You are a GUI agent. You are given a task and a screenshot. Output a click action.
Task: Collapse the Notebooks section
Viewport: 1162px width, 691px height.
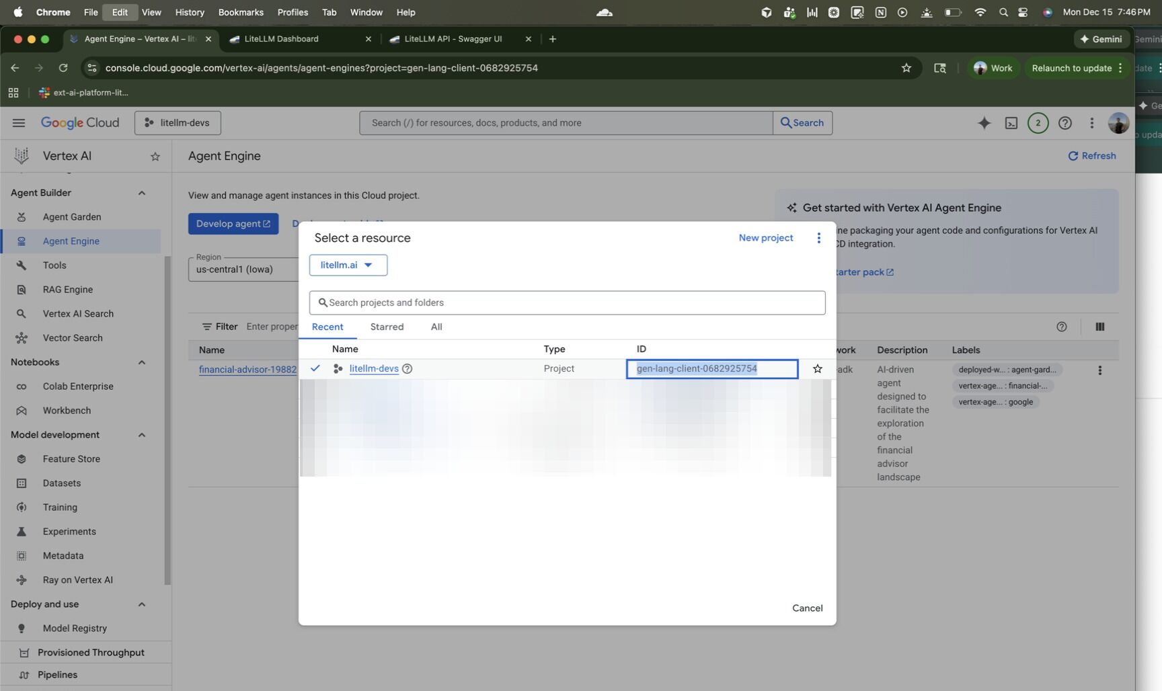pos(142,362)
